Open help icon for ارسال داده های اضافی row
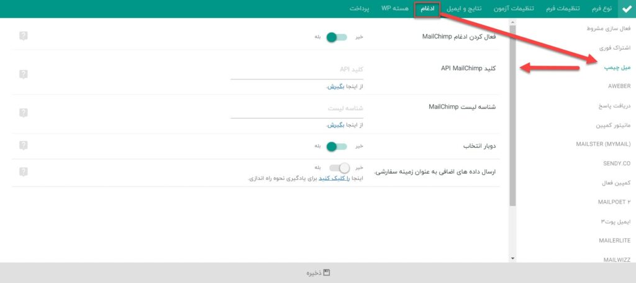 pos(24,172)
